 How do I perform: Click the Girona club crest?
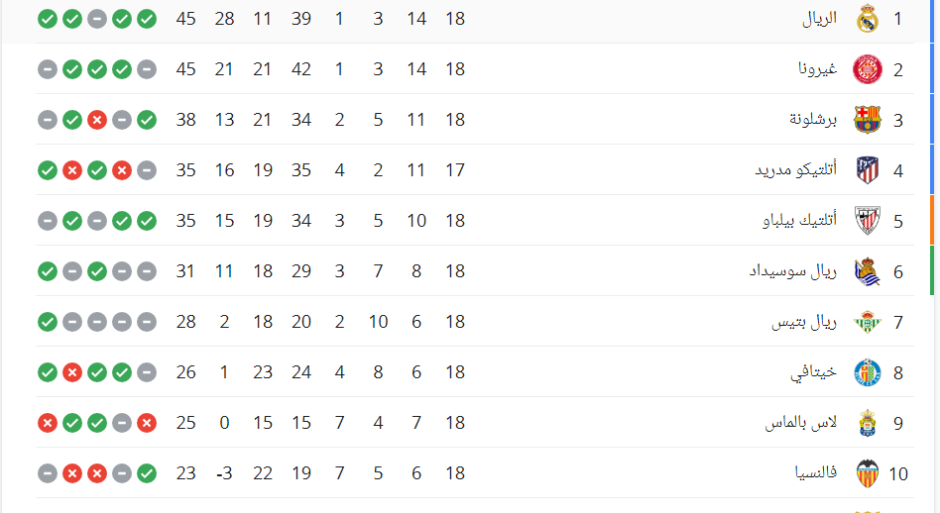[868, 69]
